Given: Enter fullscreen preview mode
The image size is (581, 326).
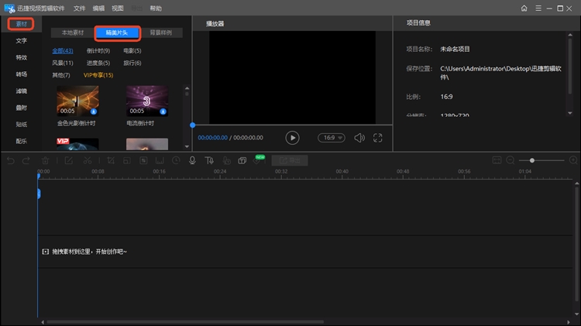Looking at the screenshot, I should [x=377, y=138].
